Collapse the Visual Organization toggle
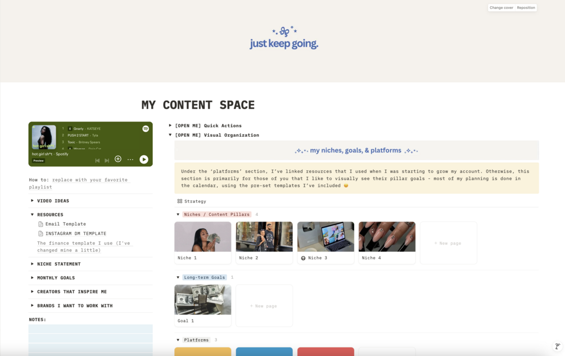565x356 pixels. click(x=170, y=135)
